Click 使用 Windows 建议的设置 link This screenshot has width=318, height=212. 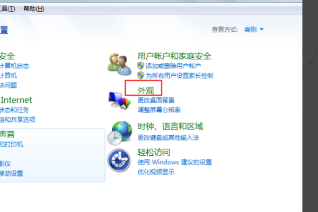174,162
